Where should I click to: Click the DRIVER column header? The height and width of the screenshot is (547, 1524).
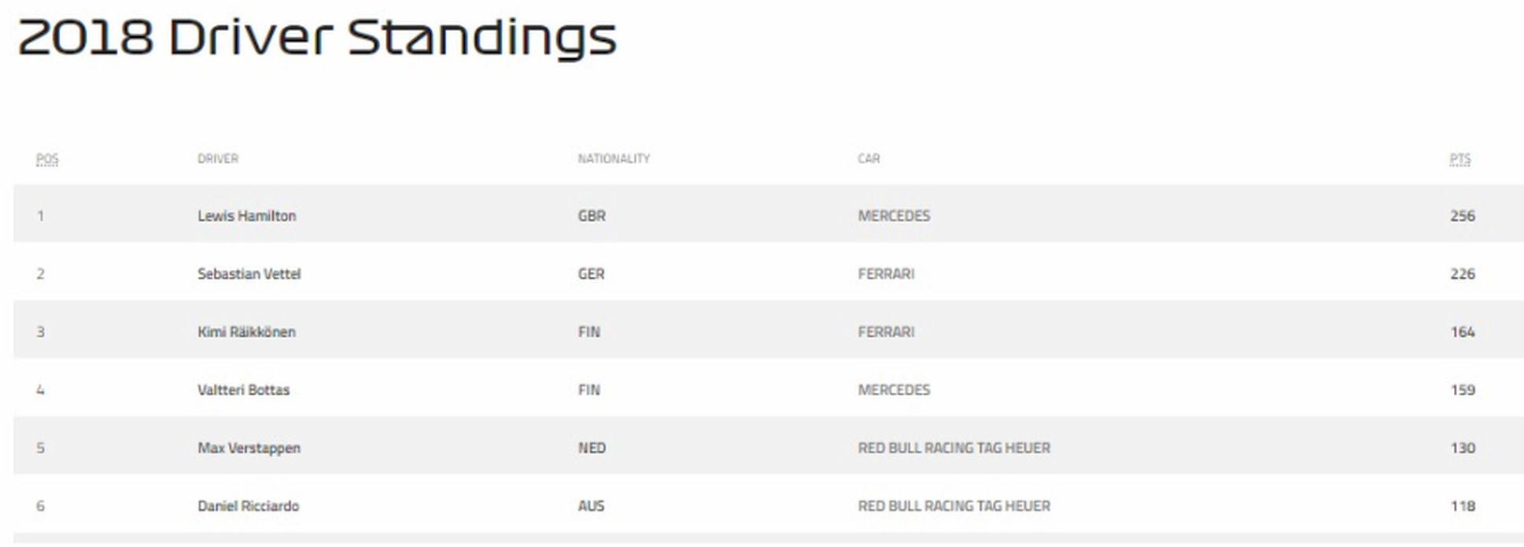pos(217,159)
